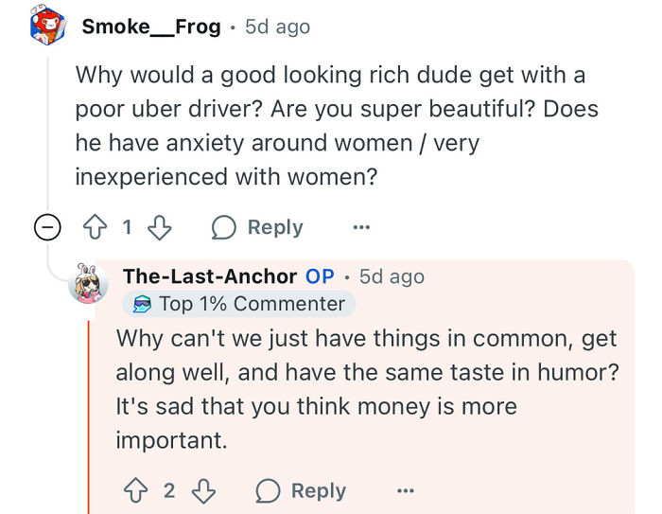The width and height of the screenshot is (662, 514).
Task: Click The-Last-Anchor's avatar icon
Action: [x=89, y=283]
